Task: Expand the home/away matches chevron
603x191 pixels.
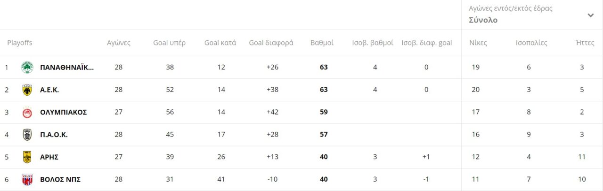Action: coord(590,15)
